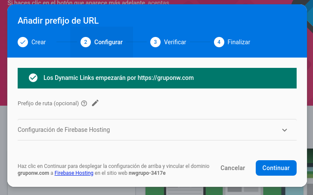
Task: Go to the Configurar step label
Action: point(108,42)
